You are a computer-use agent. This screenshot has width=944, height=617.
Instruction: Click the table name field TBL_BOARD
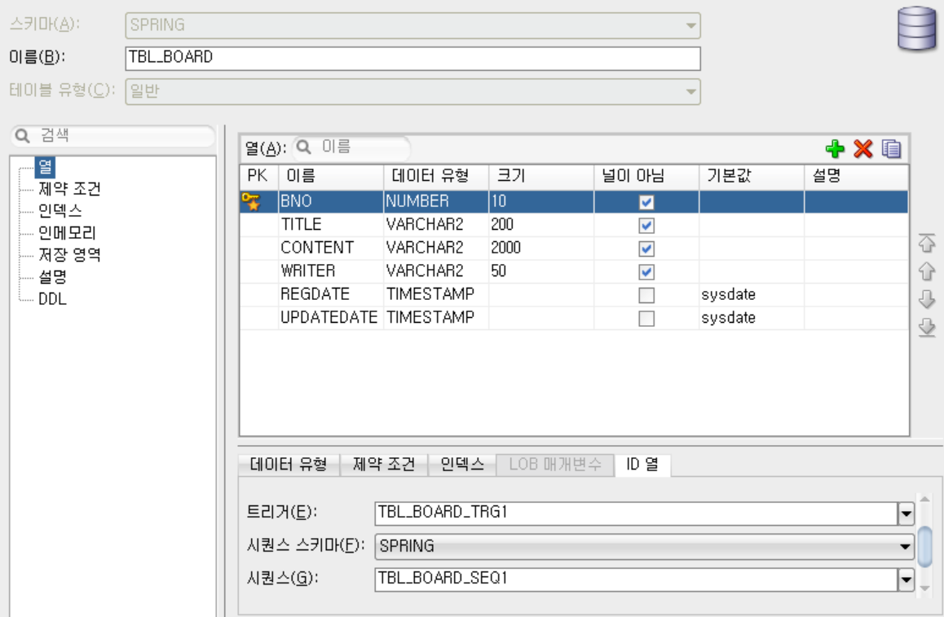tap(413, 59)
